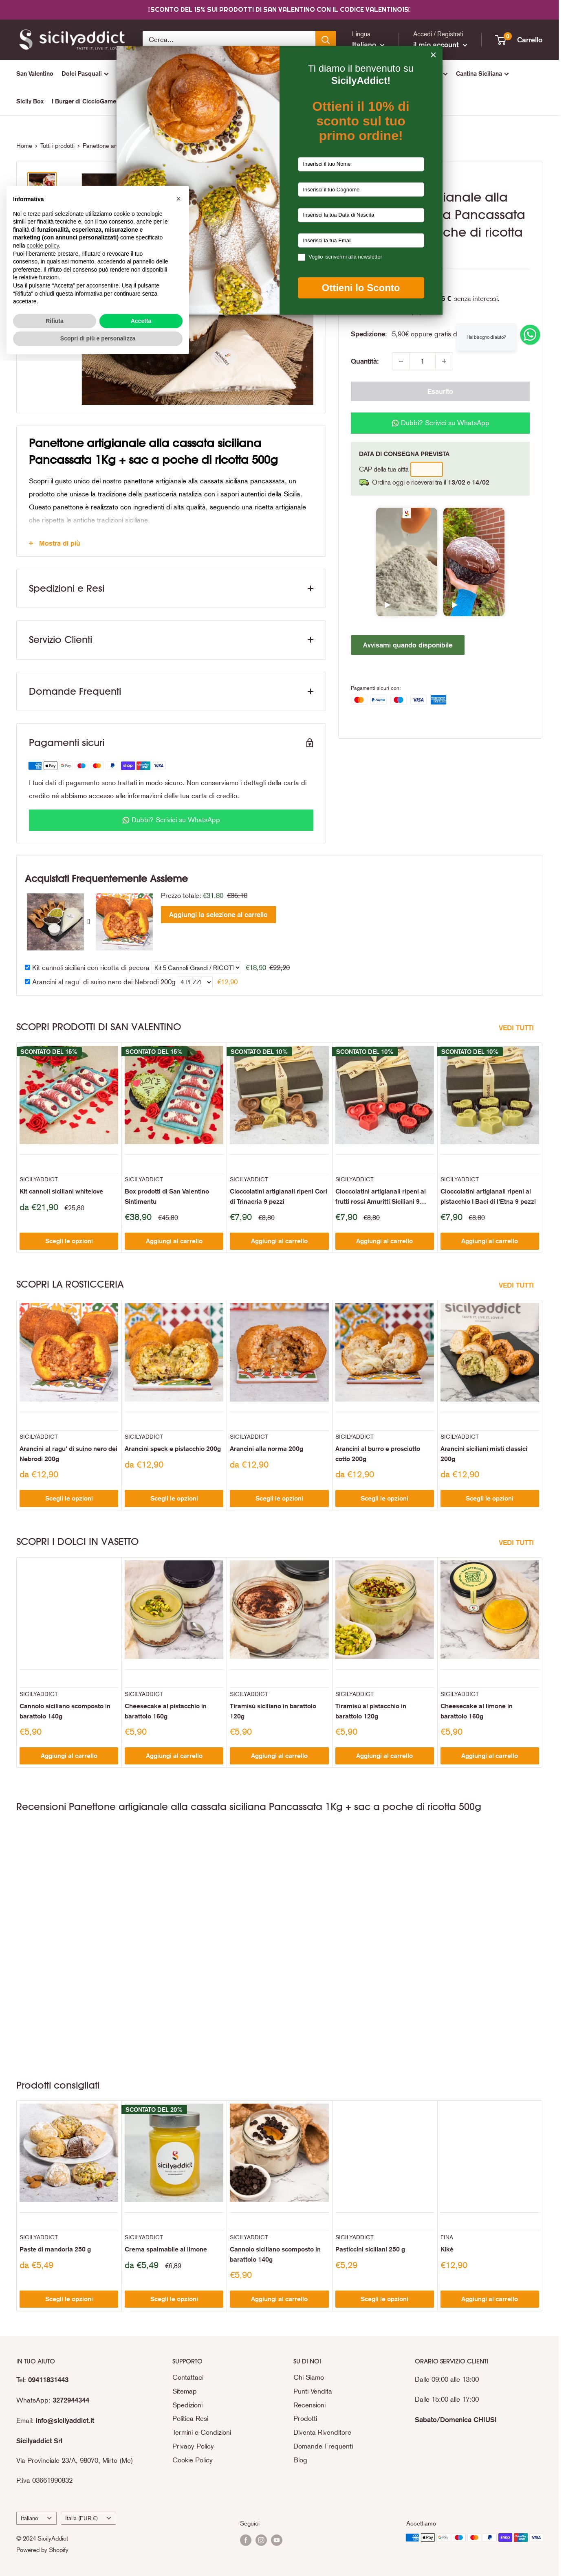Click the orange search magnifier icon

[325, 40]
